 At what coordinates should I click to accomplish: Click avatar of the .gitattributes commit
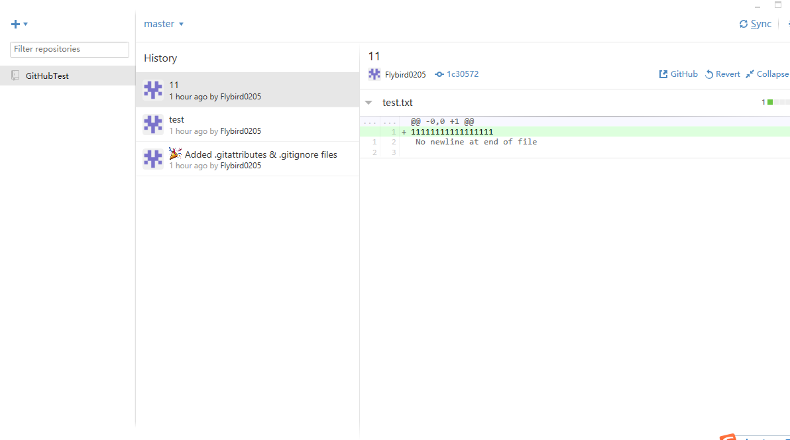pos(152,159)
